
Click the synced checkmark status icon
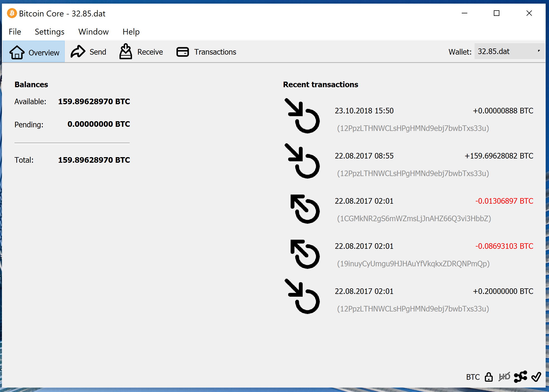pos(536,377)
